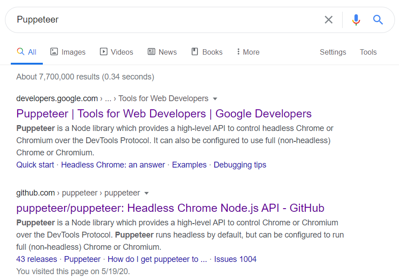Clear the search query with the X icon
Viewport: 399px width, 280px height.
click(329, 19)
